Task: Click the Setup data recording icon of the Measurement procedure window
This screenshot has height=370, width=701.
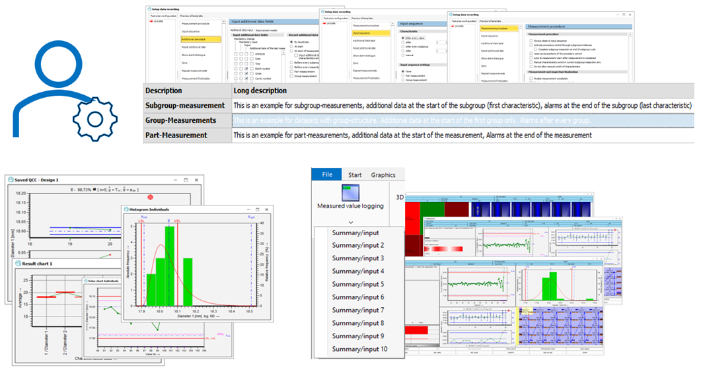Action: pos(451,15)
